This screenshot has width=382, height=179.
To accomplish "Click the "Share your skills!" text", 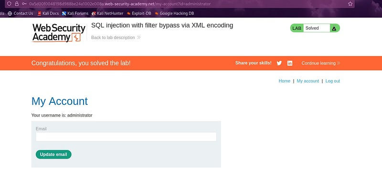I will (254, 63).
